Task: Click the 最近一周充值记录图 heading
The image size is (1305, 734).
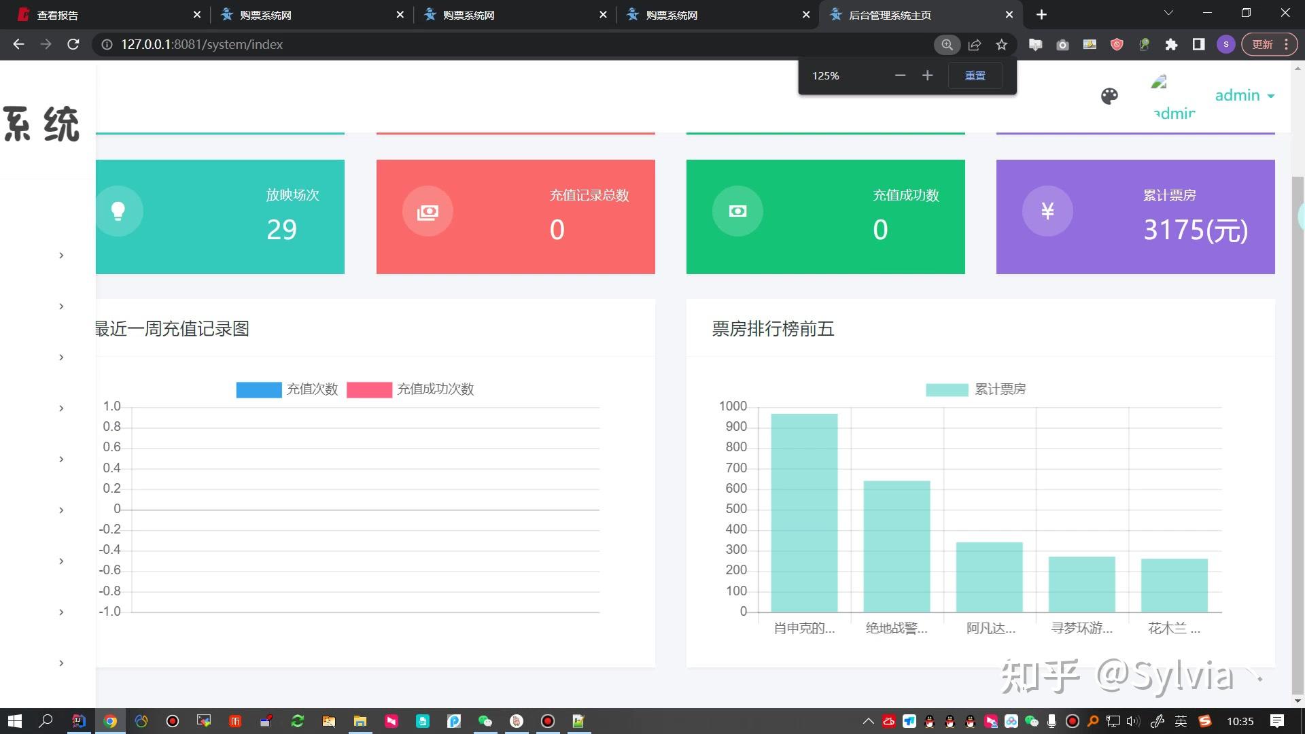Action: pyautogui.click(x=173, y=329)
